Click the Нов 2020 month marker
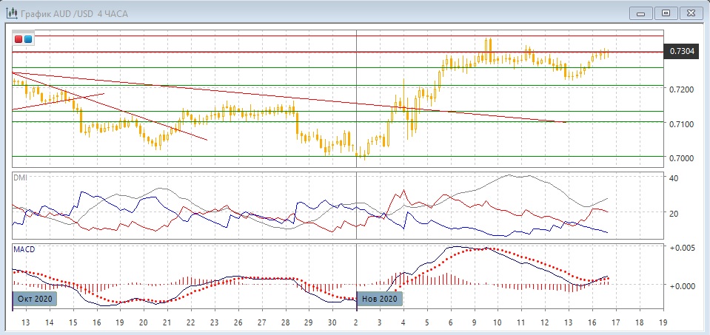 (x=381, y=299)
